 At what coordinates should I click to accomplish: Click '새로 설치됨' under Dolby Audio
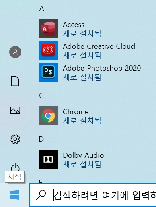(x=82, y=164)
